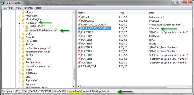Image resolution: width=194 pixels, height=95 pixels.
Task: Click the NBURN_ROOT_LOCATION string value icon
Action: (79, 28)
